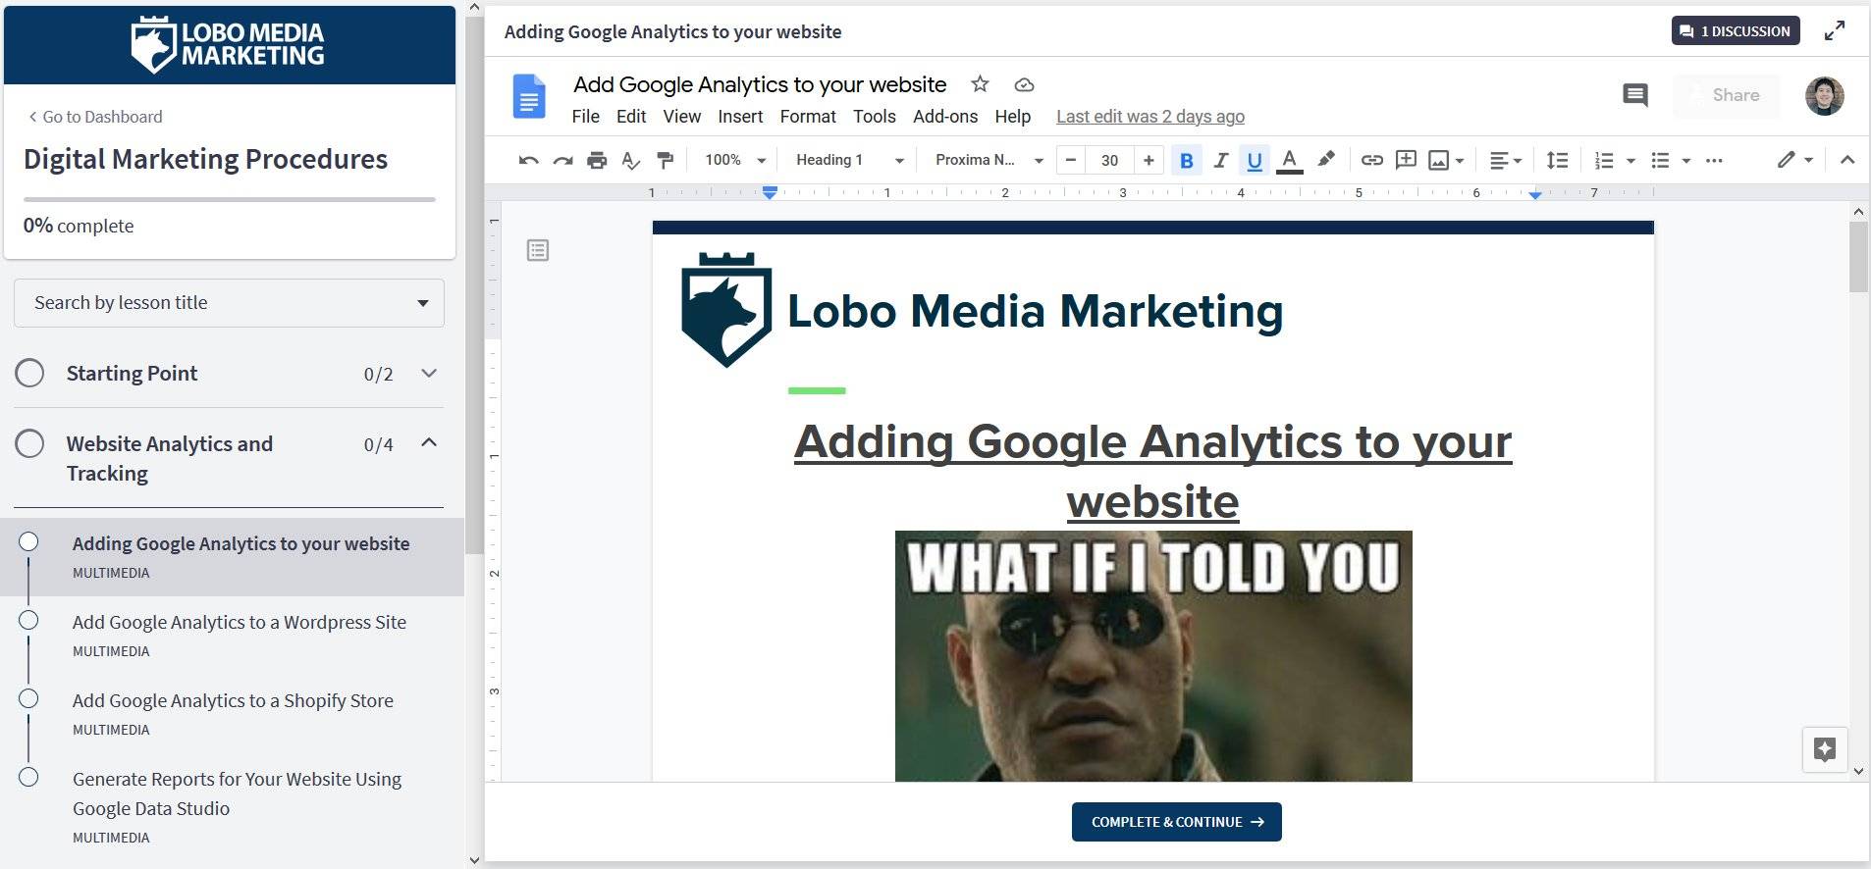The image size is (1871, 869).
Task: Click the cloud document status icon
Action: [x=1024, y=85]
